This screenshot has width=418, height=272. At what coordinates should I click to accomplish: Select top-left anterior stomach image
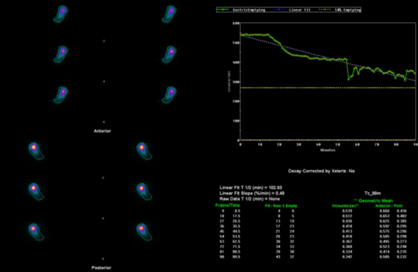point(62,14)
